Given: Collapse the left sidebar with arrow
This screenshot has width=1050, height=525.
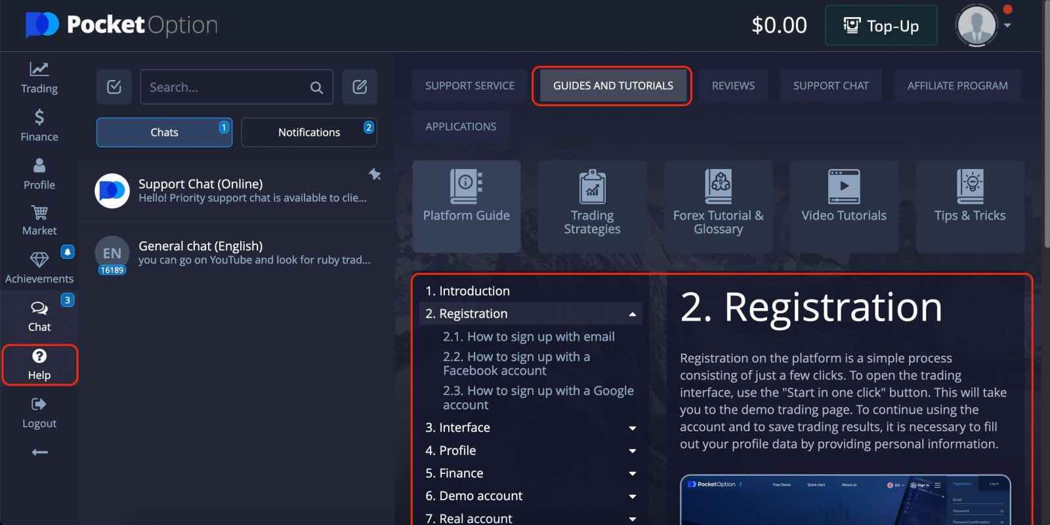Looking at the screenshot, I should click(39, 452).
